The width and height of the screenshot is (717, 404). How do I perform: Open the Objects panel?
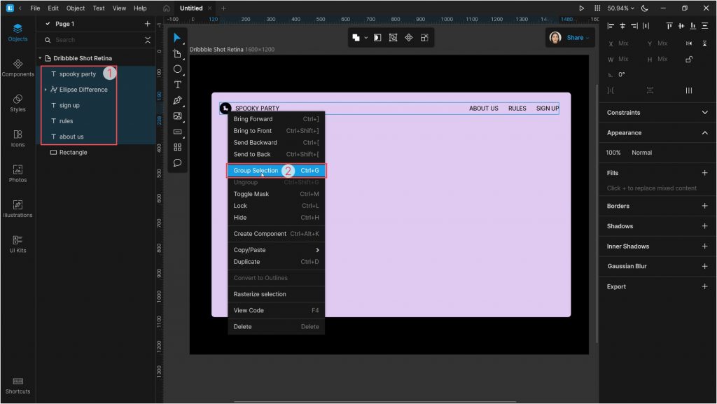point(18,32)
